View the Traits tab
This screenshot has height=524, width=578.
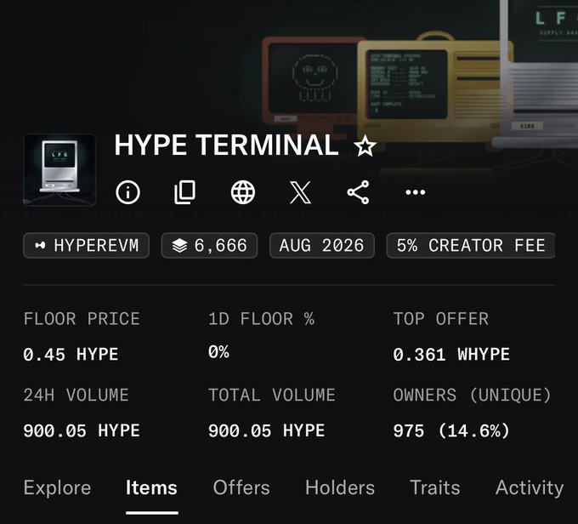[435, 487]
